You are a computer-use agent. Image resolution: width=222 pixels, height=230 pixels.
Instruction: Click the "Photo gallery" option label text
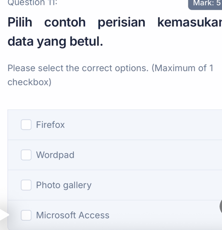(x=64, y=185)
